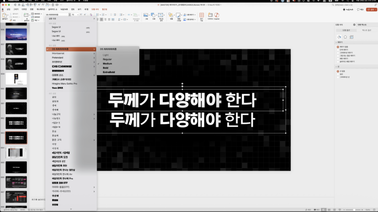
Task: Select the Regular weight in the submenu
Action: tap(107, 59)
